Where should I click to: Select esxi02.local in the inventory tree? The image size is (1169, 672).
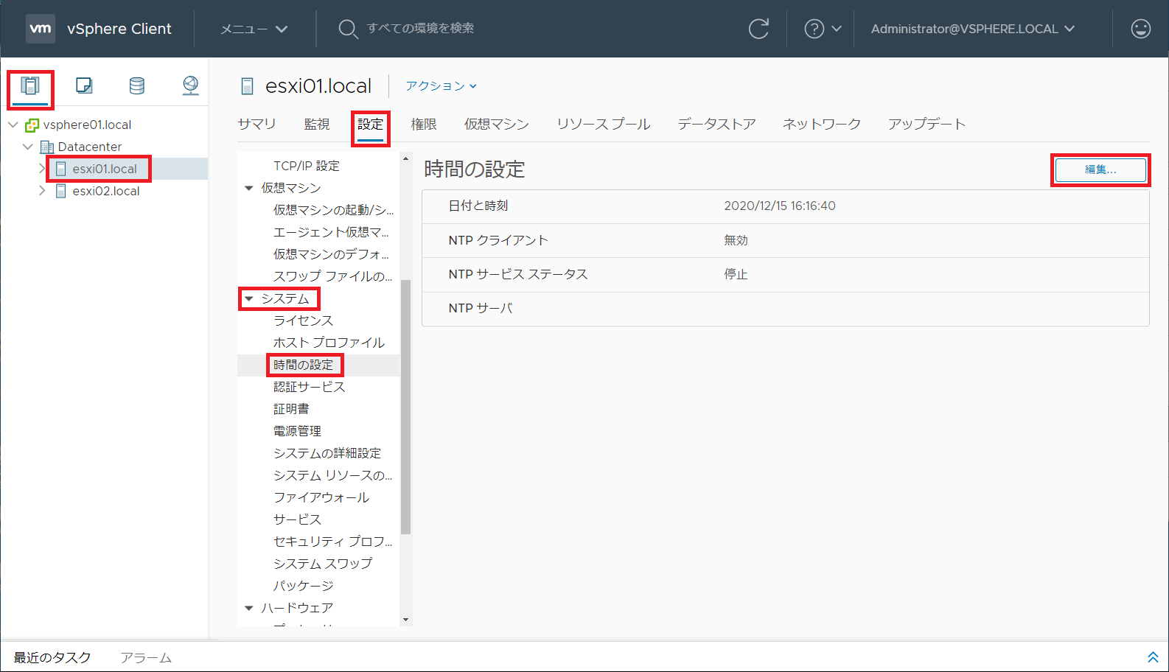(x=106, y=191)
